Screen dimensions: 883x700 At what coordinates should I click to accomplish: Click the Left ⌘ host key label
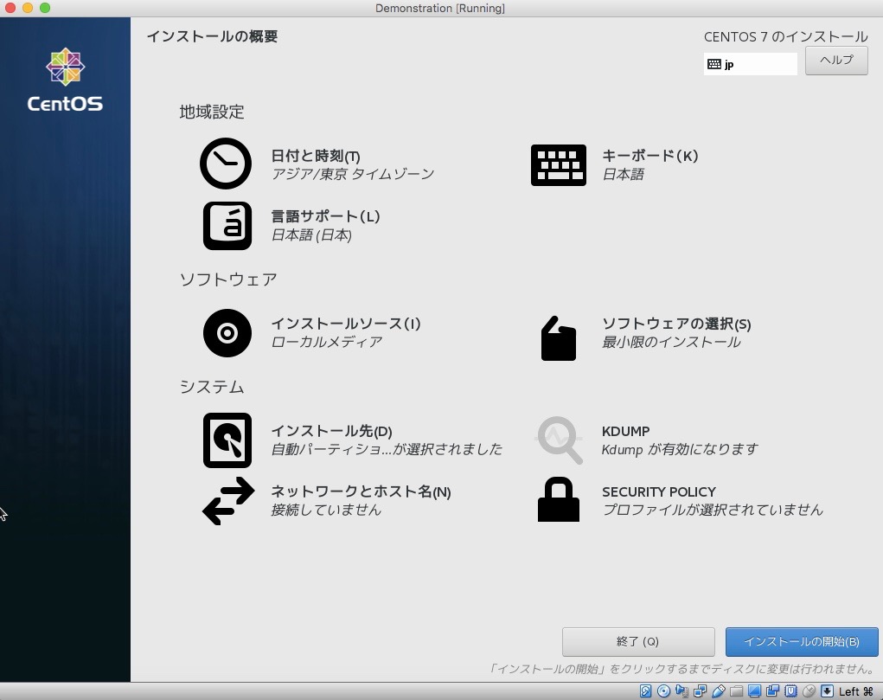(x=855, y=691)
